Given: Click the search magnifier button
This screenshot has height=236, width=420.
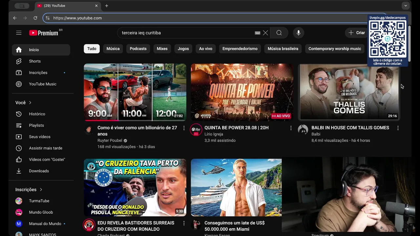Looking at the screenshot, I should click(x=279, y=33).
